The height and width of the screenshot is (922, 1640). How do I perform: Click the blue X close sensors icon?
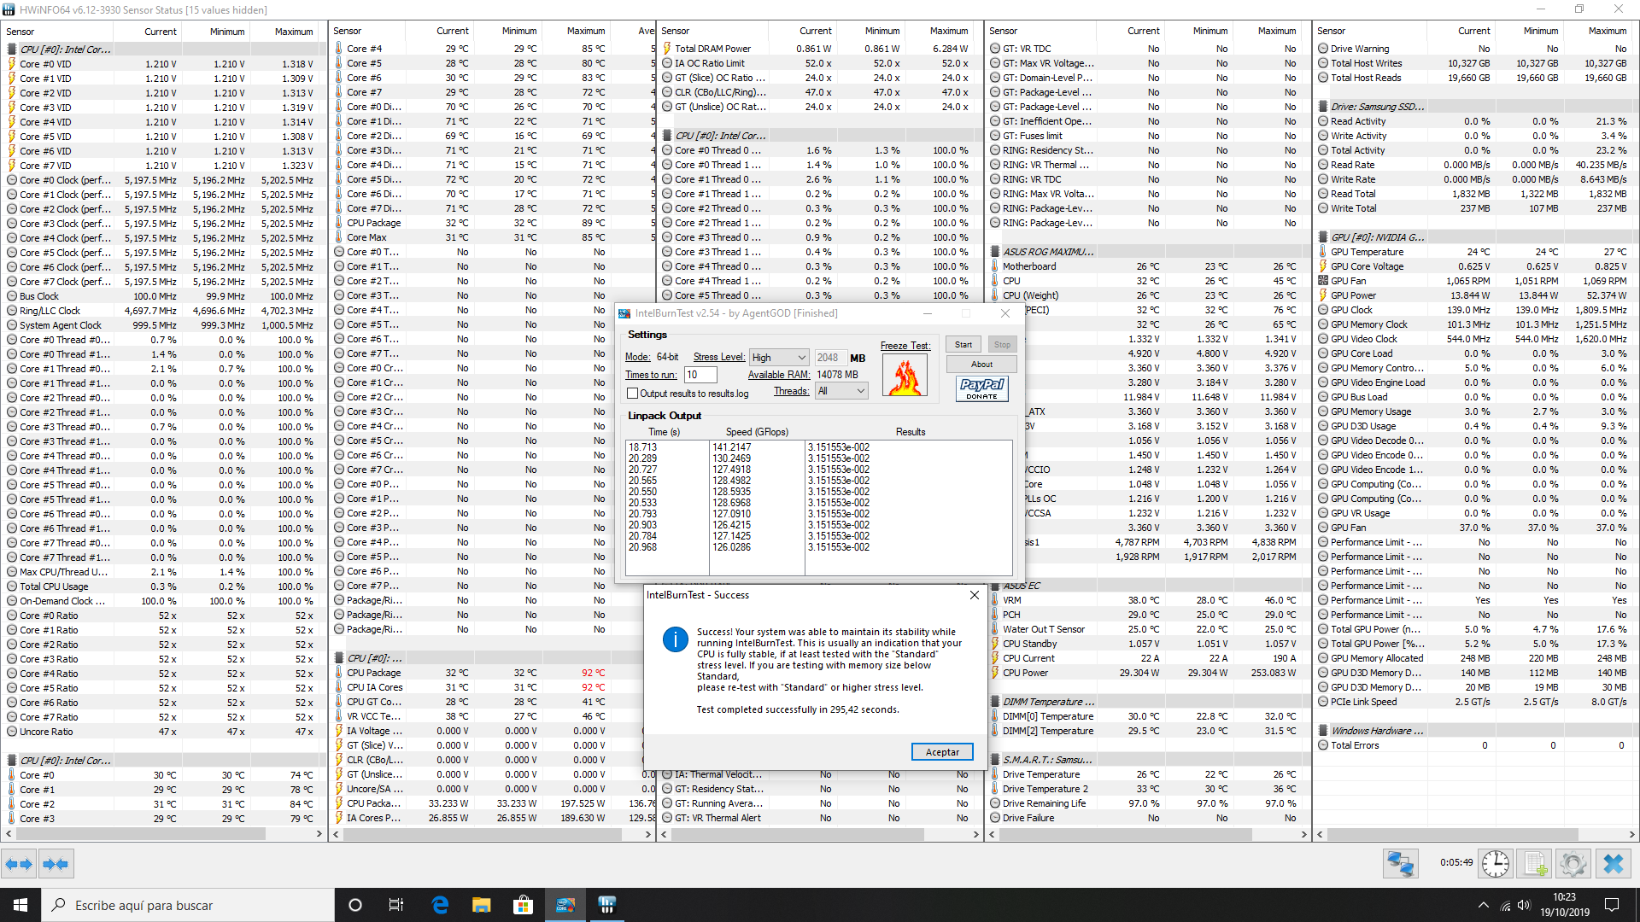tap(1613, 864)
